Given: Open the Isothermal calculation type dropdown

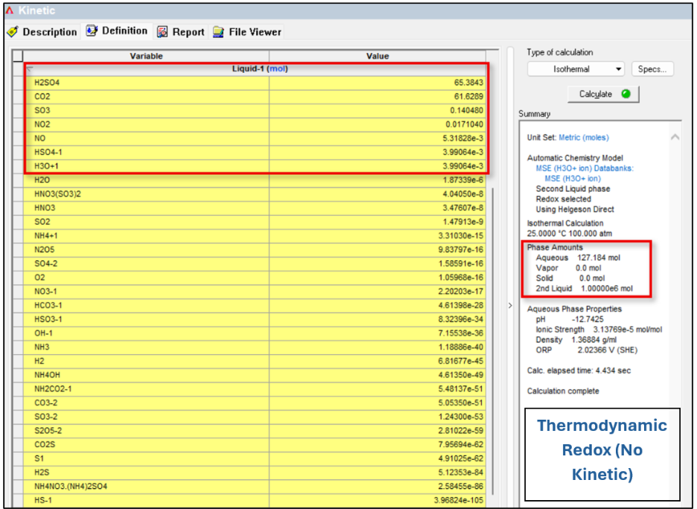Looking at the screenshot, I should click(576, 69).
